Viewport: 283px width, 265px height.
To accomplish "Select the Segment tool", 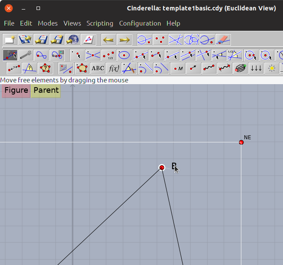I will (x=156, y=55).
